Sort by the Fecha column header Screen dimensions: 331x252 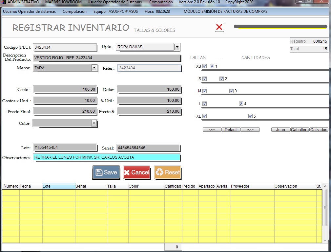(31, 186)
